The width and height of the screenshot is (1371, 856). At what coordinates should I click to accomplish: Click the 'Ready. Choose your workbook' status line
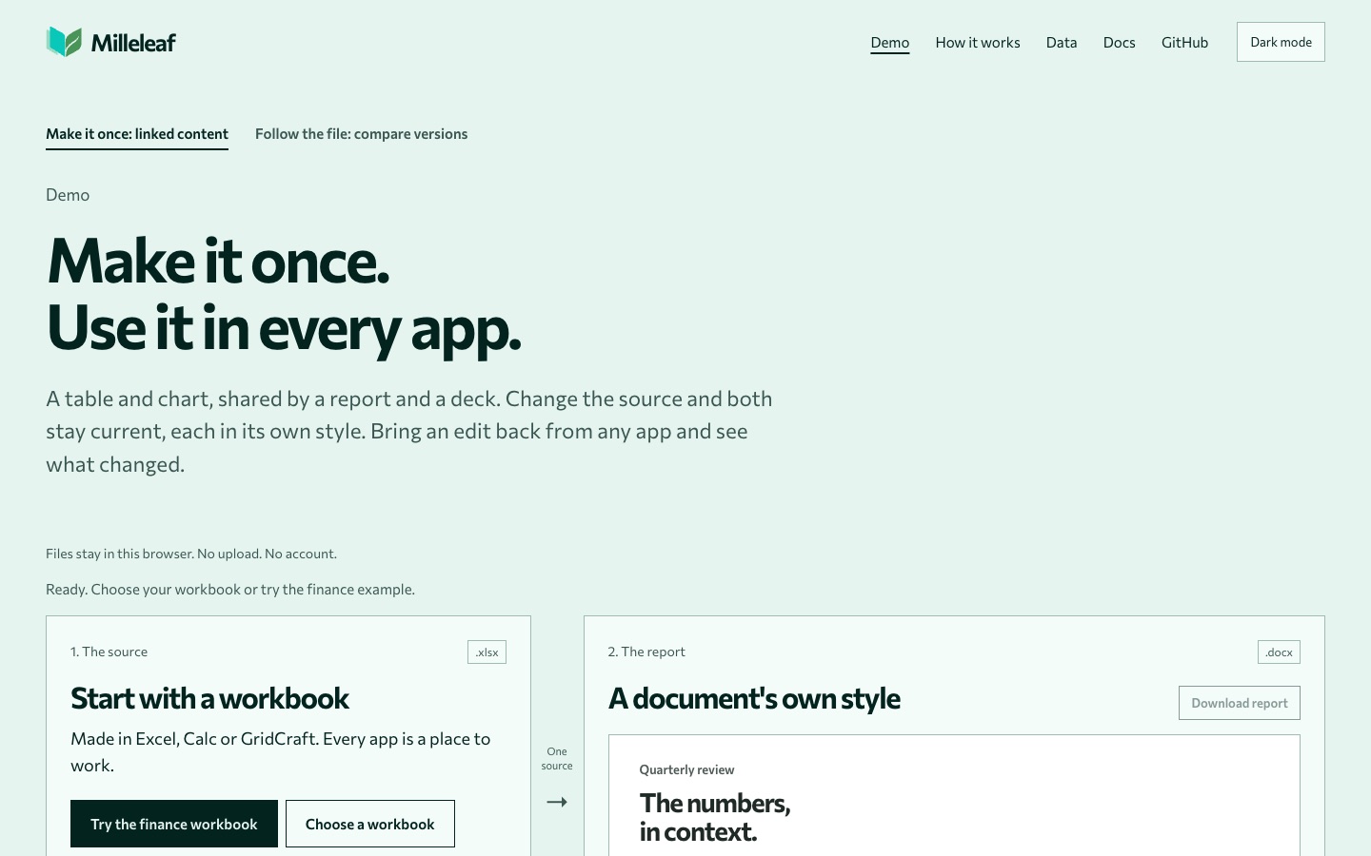click(230, 590)
